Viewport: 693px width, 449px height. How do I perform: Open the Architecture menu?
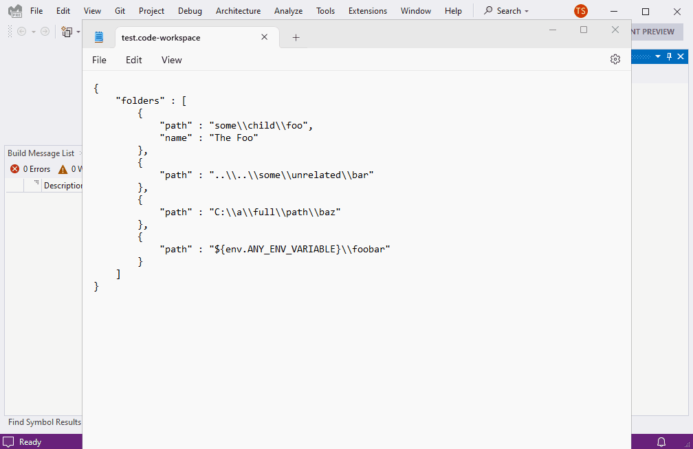238,11
